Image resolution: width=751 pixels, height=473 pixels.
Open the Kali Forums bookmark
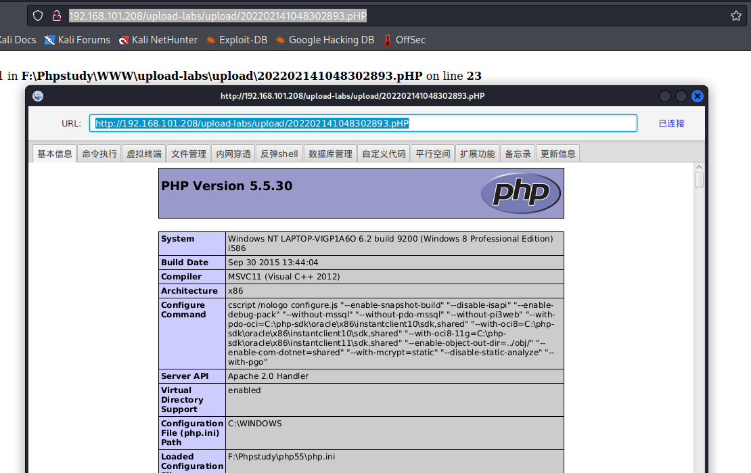tap(77, 40)
